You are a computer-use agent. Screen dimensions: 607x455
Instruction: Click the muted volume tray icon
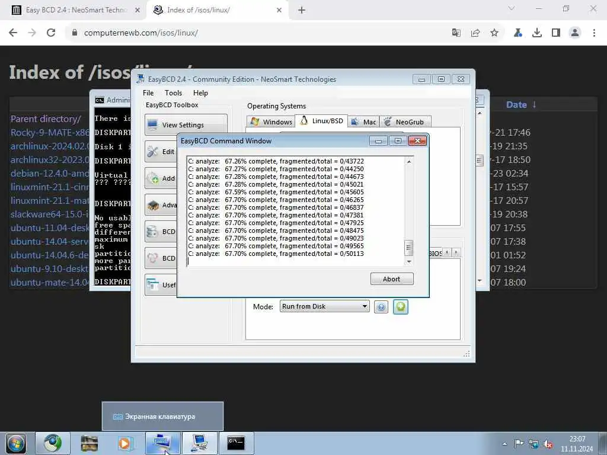(x=548, y=444)
